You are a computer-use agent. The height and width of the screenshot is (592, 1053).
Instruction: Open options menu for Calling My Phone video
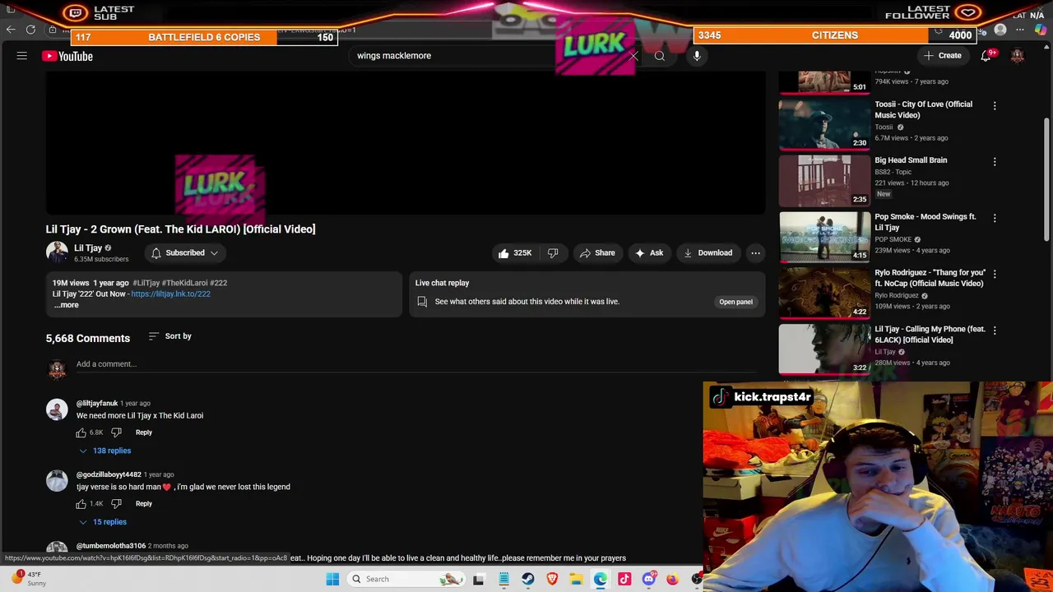[x=995, y=331]
